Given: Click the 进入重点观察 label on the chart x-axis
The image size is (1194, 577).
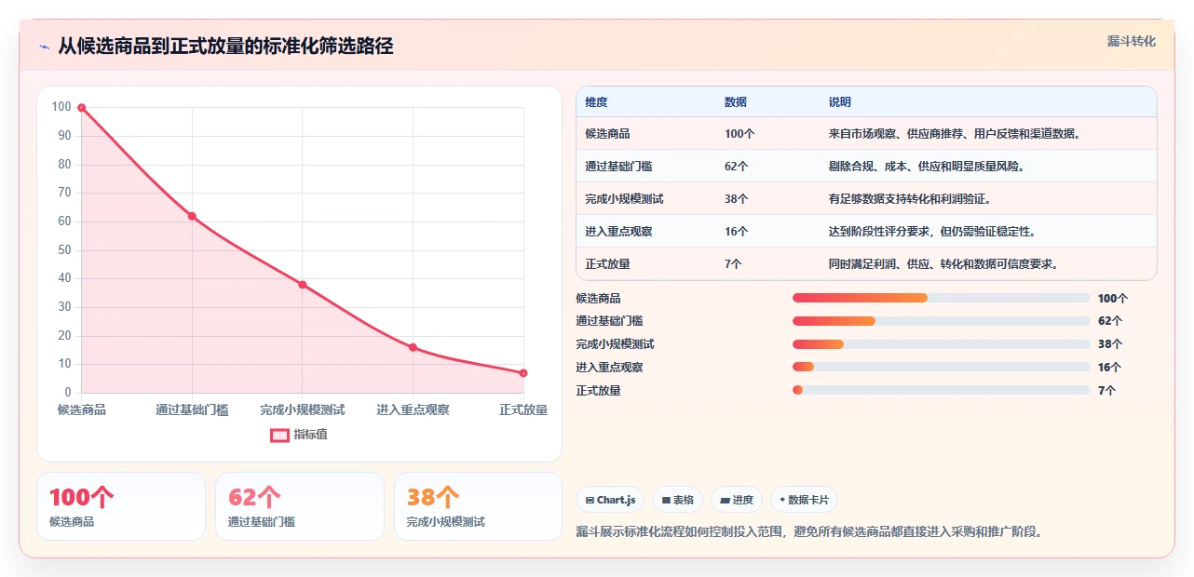Looking at the screenshot, I should [x=413, y=409].
